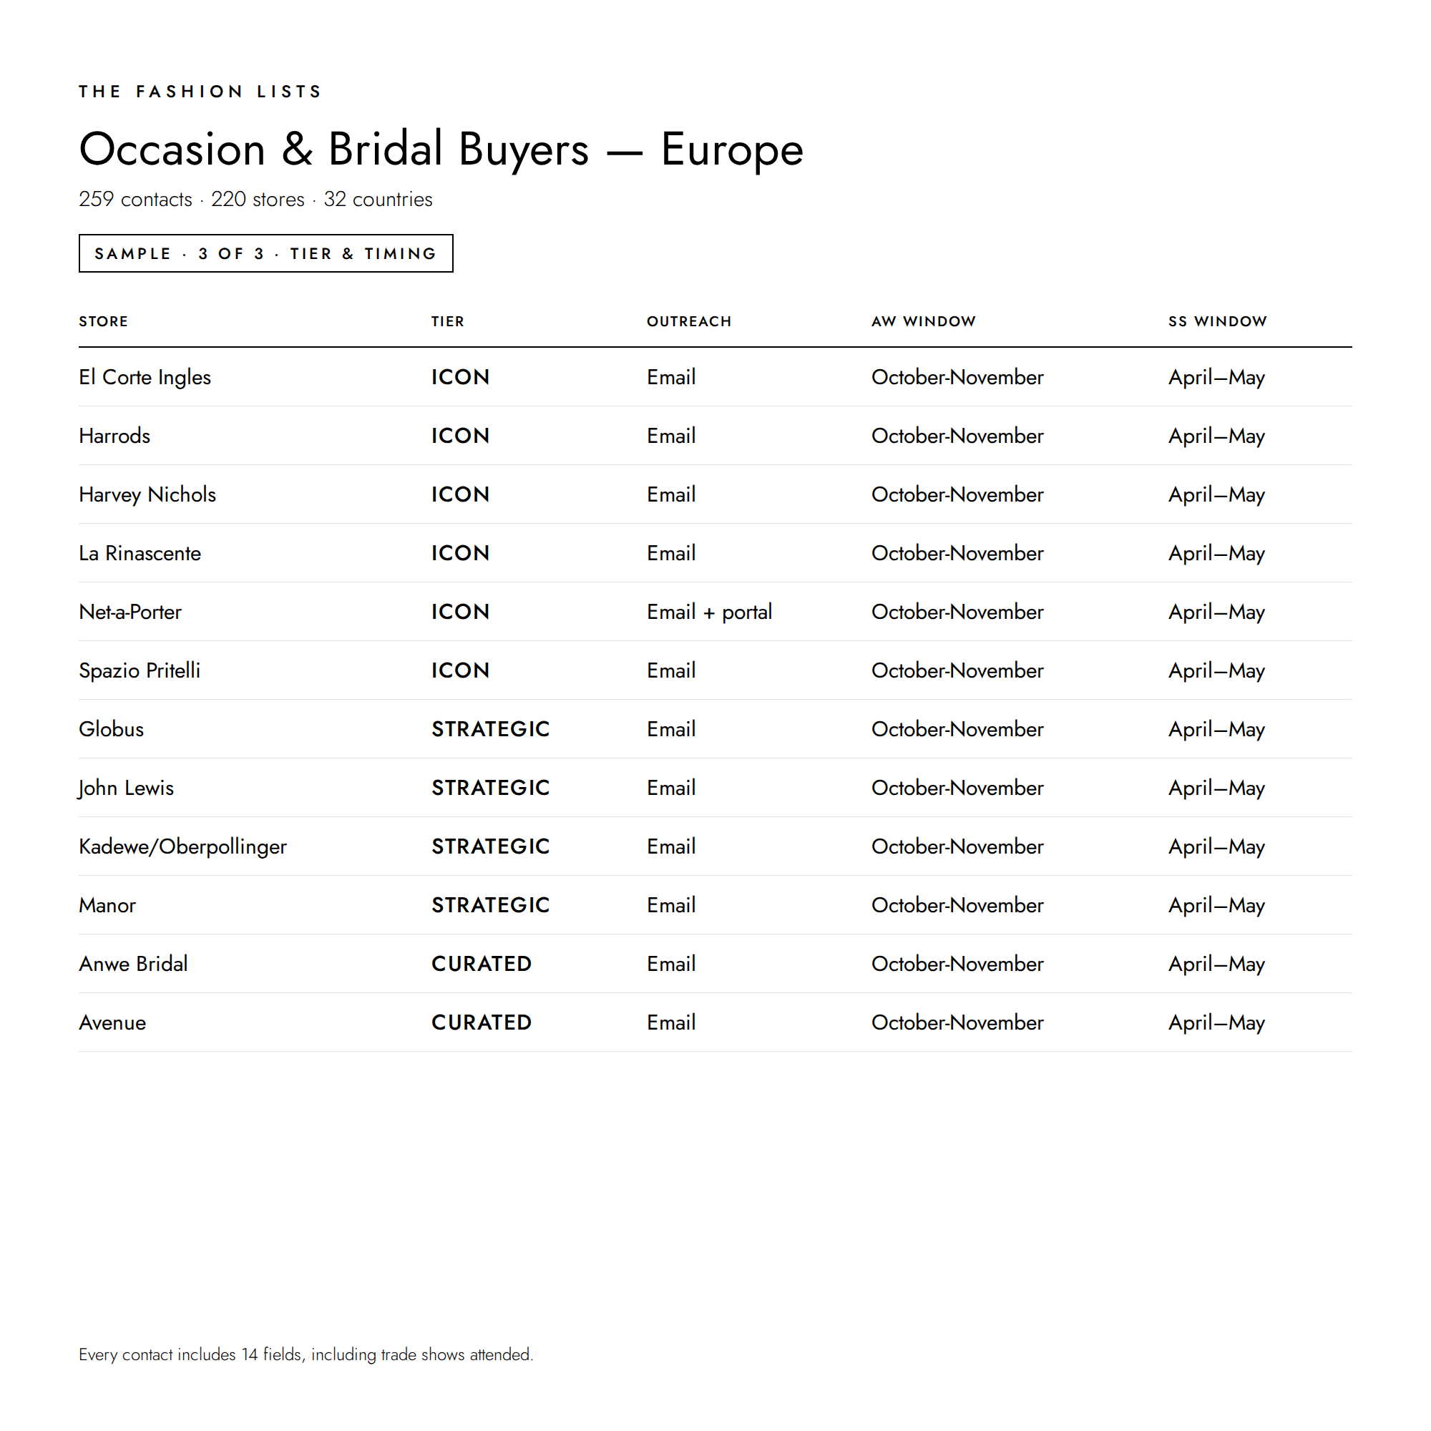
Task: Click the STRATEGIC tier in the Manor row
Action: coord(491,905)
